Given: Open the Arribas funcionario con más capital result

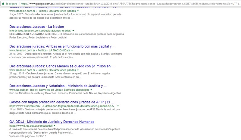Looking at the screenshot, I should pyautogui.click(x=62, y=46).
